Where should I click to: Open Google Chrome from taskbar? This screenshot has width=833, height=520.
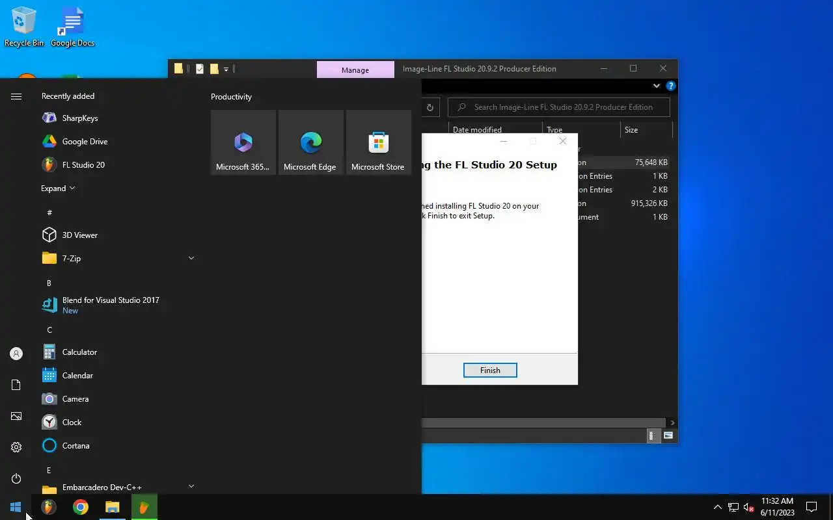point(81,507)
